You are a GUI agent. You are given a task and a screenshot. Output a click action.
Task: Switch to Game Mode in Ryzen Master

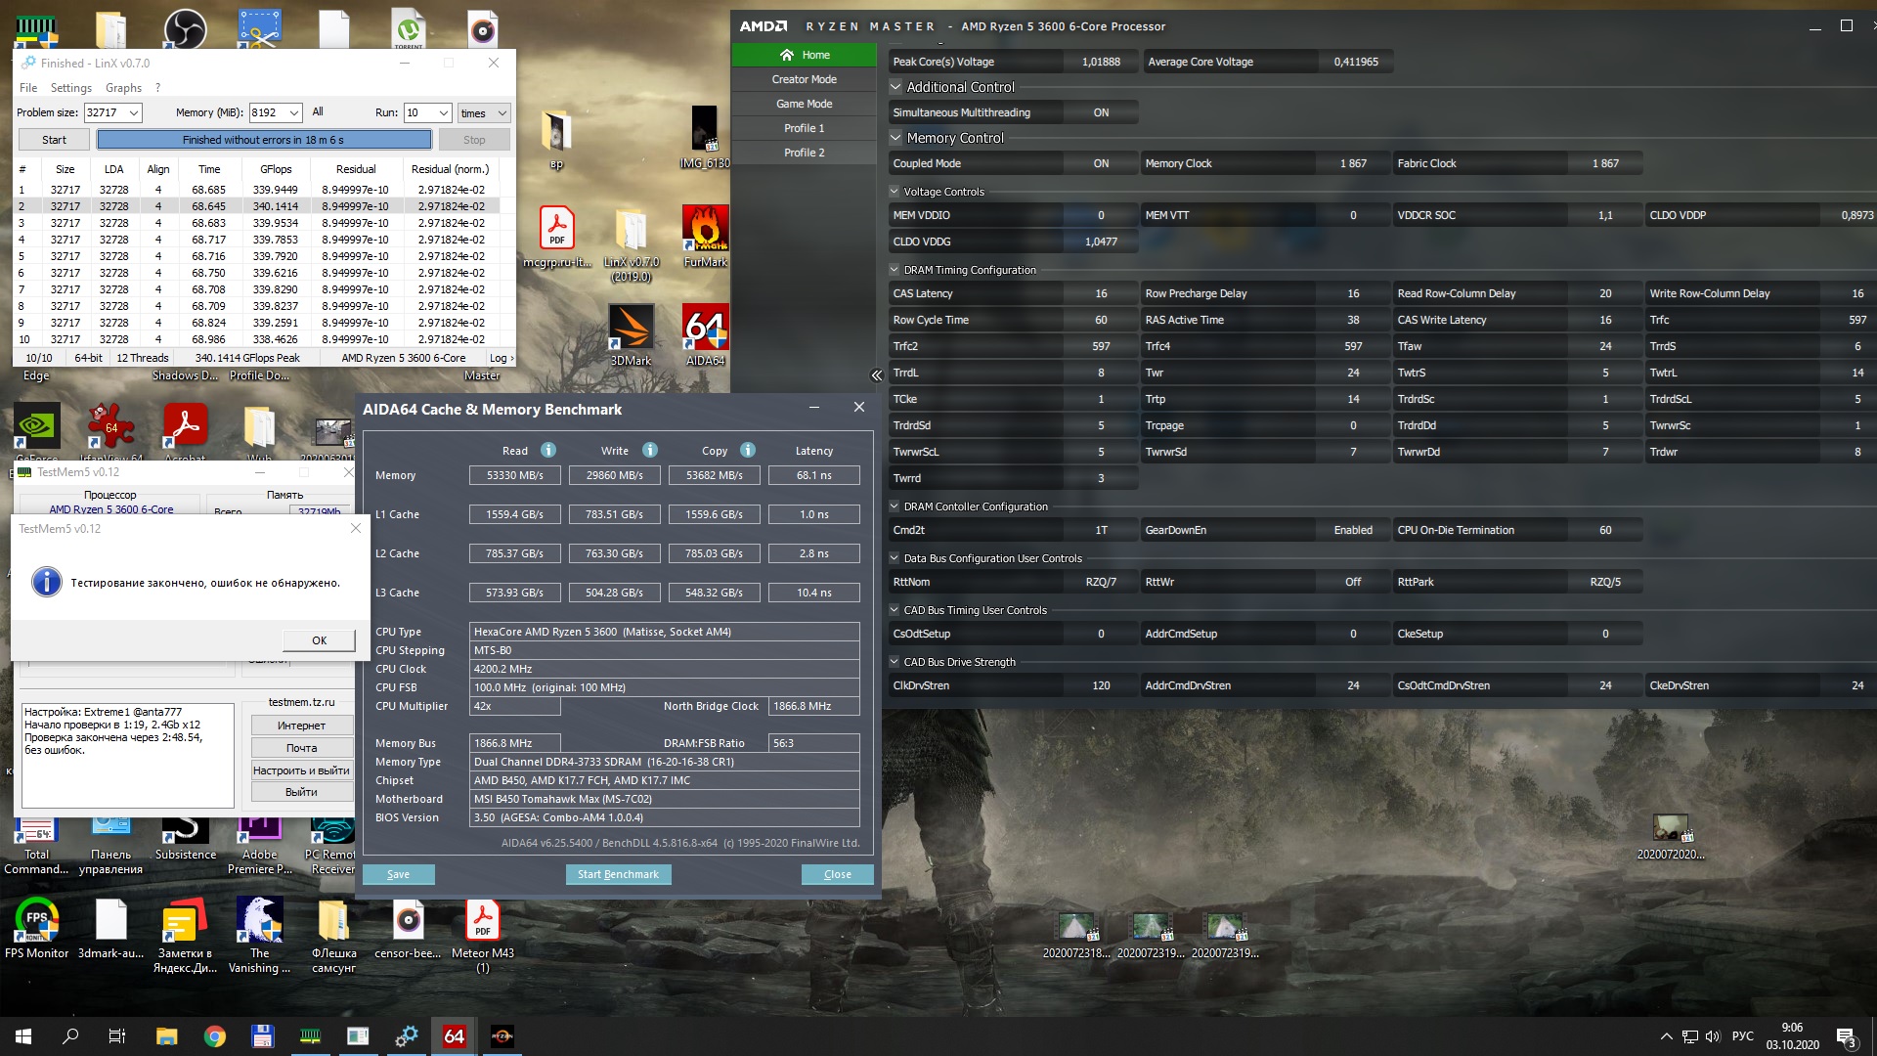(804, 104)
